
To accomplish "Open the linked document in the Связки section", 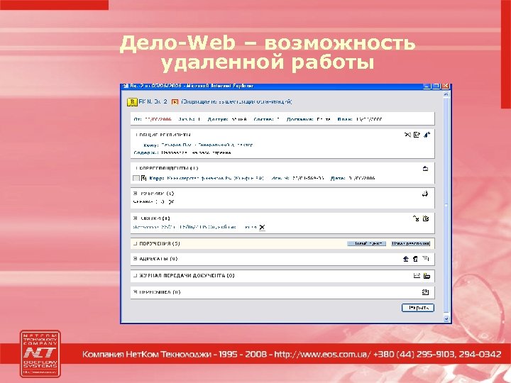I will (x=195, y=227).
